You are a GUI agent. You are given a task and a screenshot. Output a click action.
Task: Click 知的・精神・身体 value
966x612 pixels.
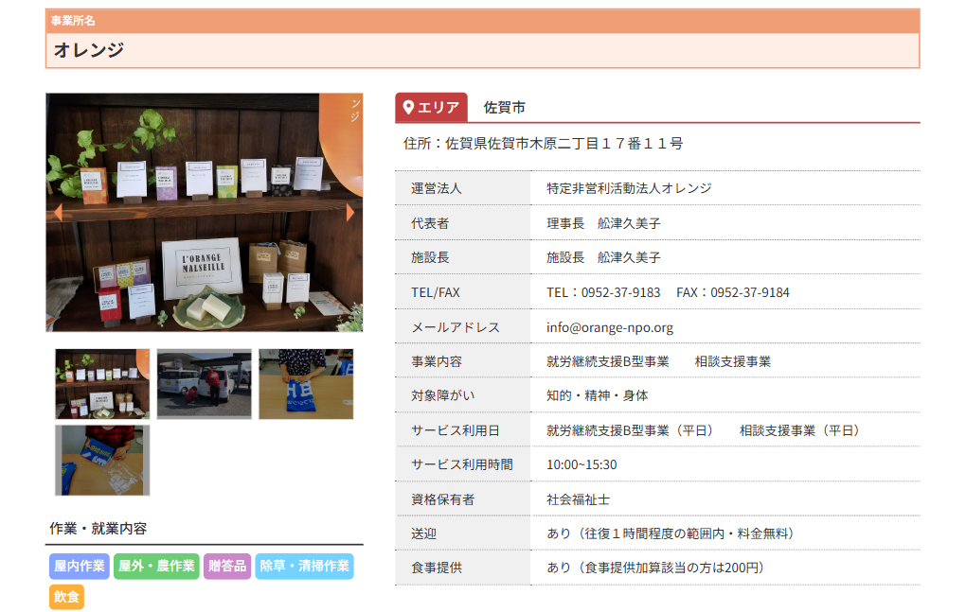click(x=598, y=395)
